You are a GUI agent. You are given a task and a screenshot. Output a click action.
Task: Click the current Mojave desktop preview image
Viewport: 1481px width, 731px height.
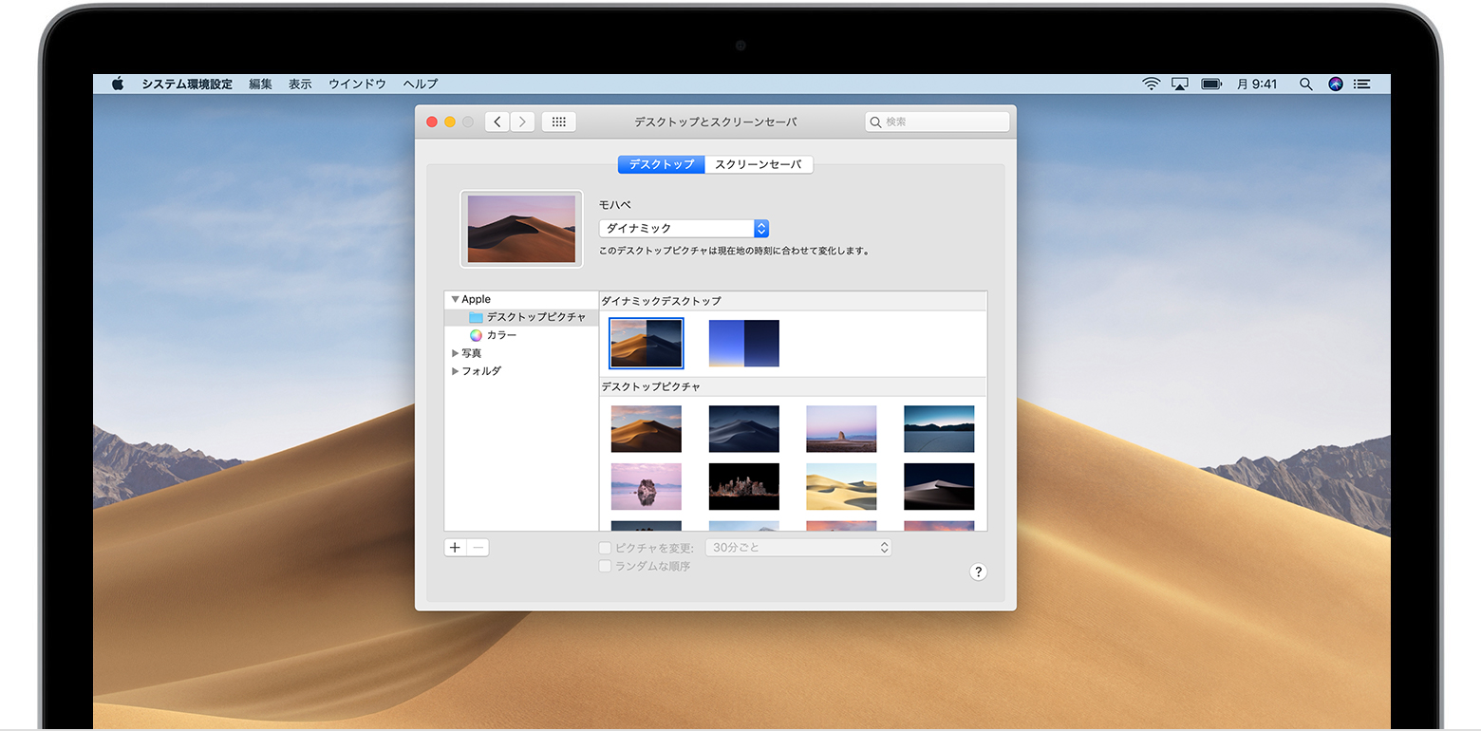(x=521, y=229)
